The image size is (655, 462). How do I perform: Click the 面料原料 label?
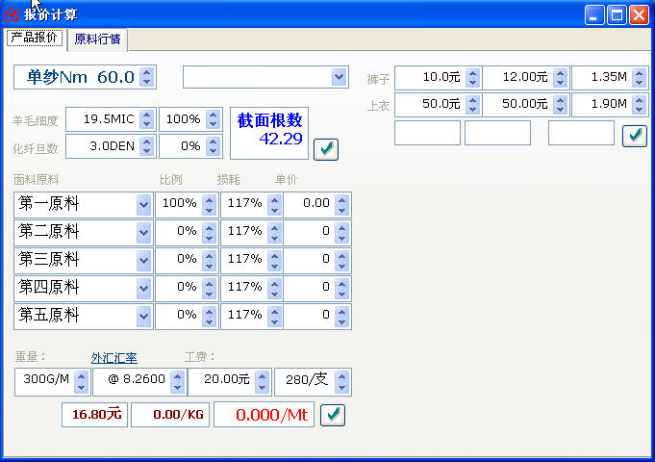pyautogui.click(x=37, y=180)
